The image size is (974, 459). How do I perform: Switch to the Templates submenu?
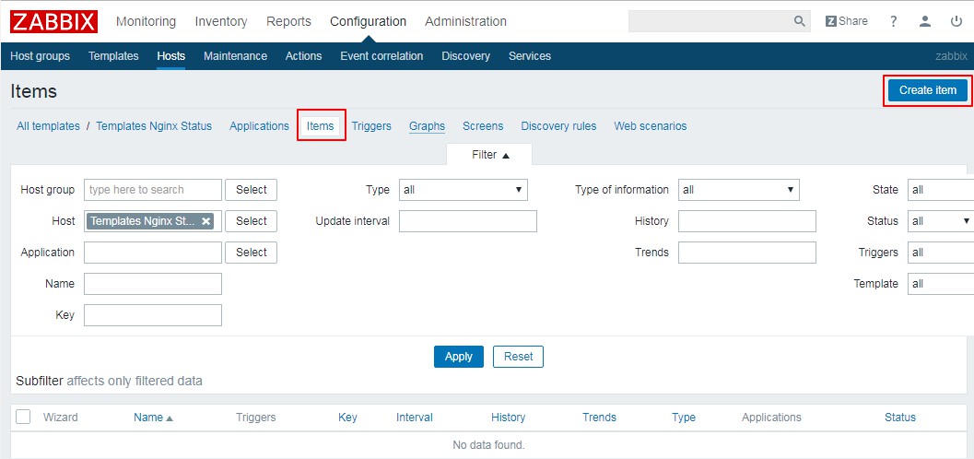coord(113,56)
